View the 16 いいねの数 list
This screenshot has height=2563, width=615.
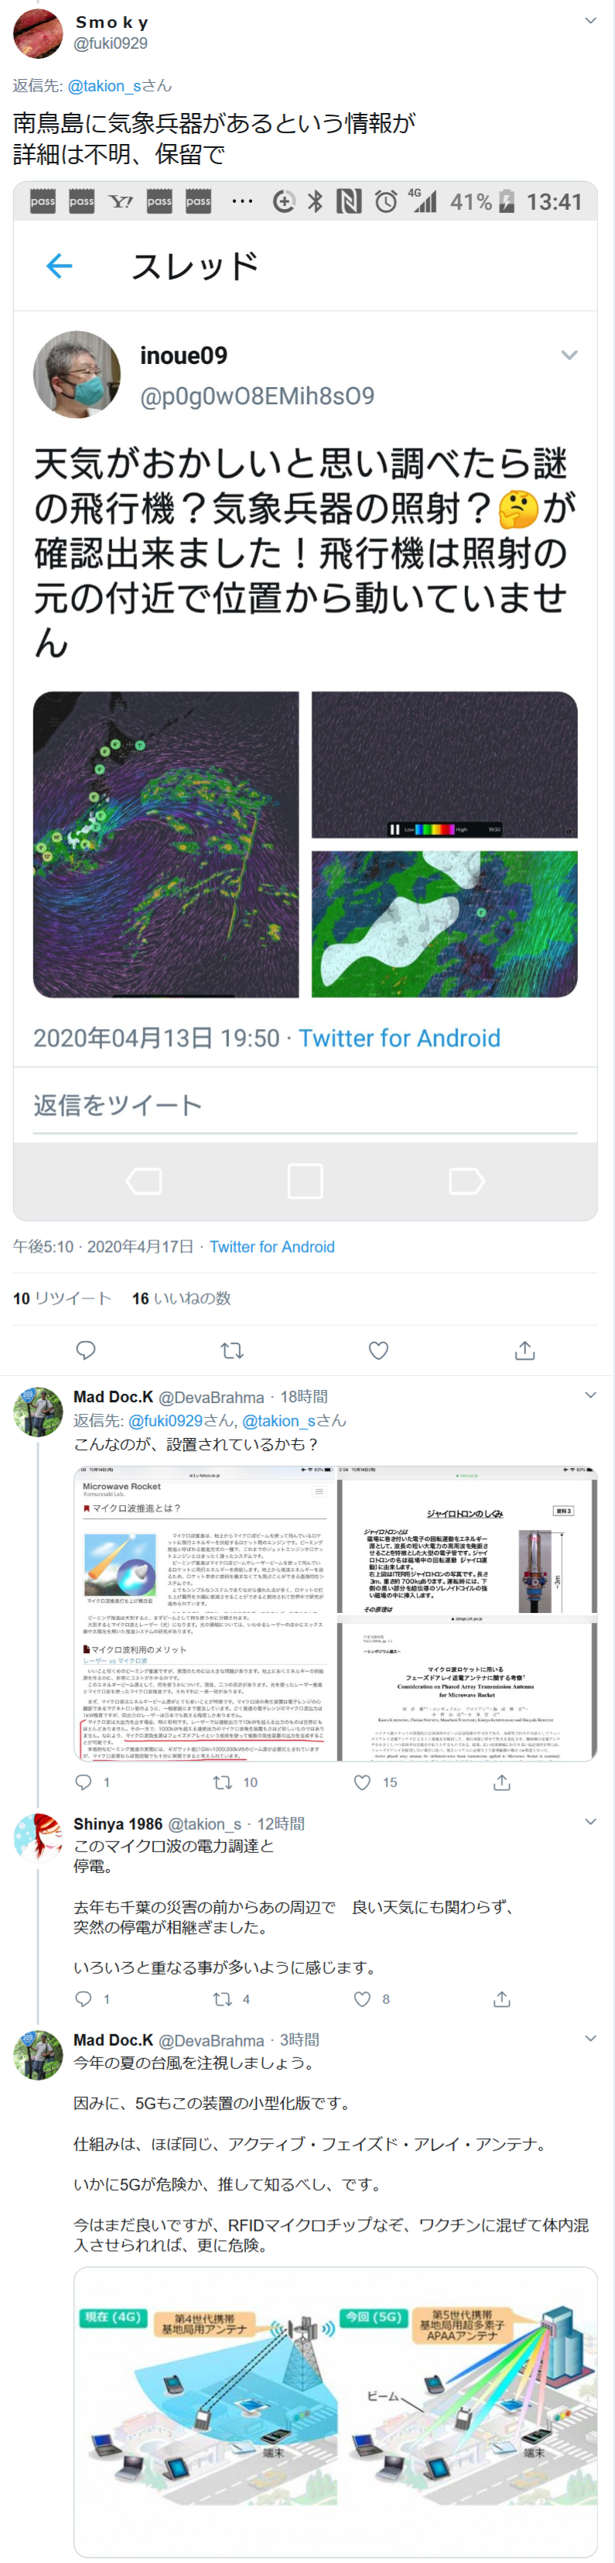point(182,1299)
